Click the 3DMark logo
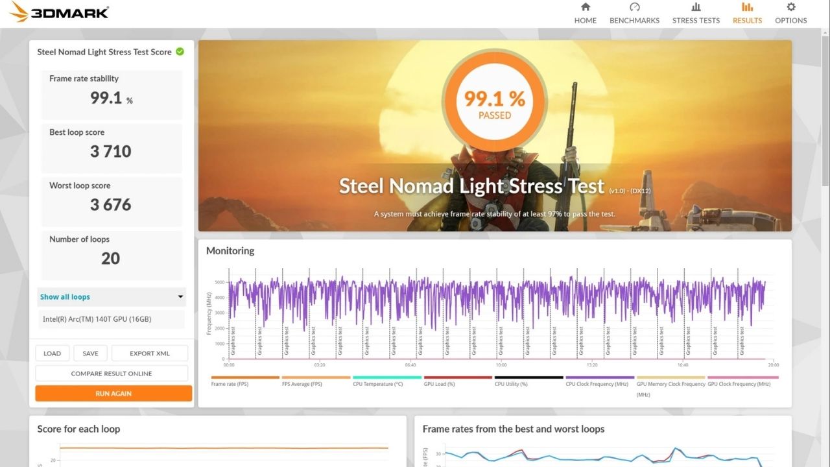This screenshot has height=467, width=830. point(59,11)
